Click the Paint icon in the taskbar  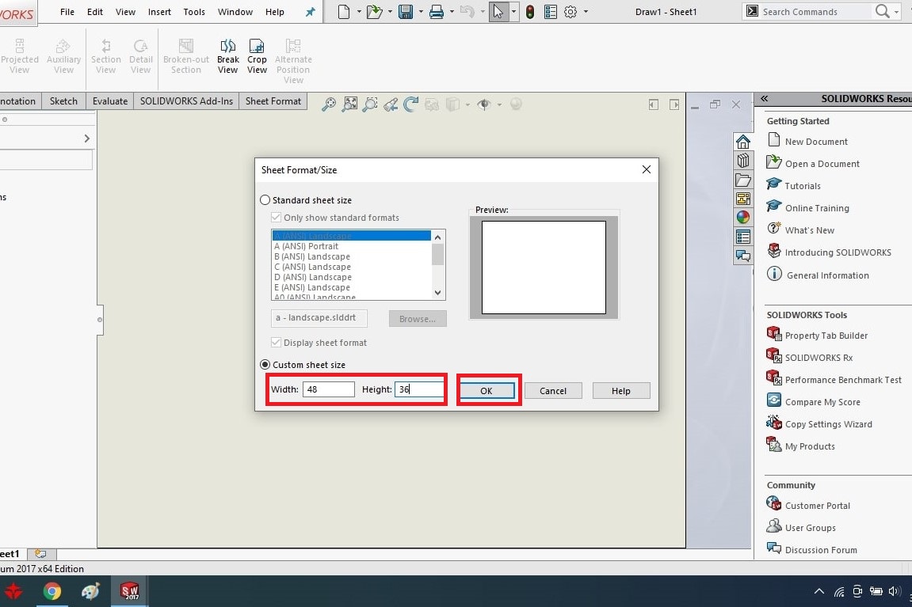90,591
